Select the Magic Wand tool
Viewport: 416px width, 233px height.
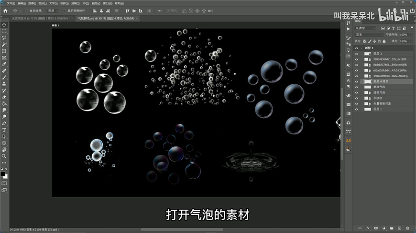4,44
